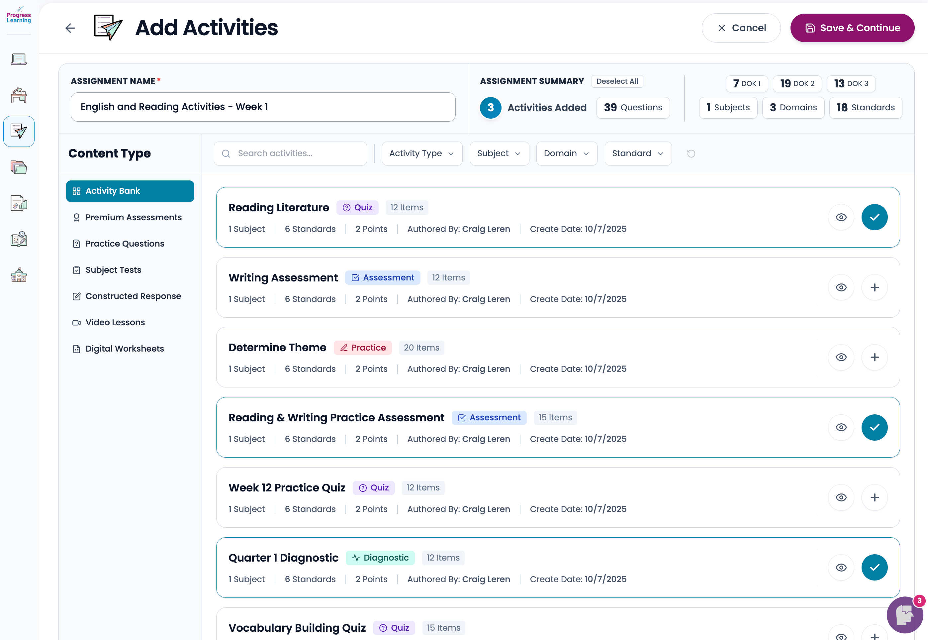Screen dimensions: 928x640
Task: Click the highlighted paper-plane assignments icon
Action: (19, 131)
